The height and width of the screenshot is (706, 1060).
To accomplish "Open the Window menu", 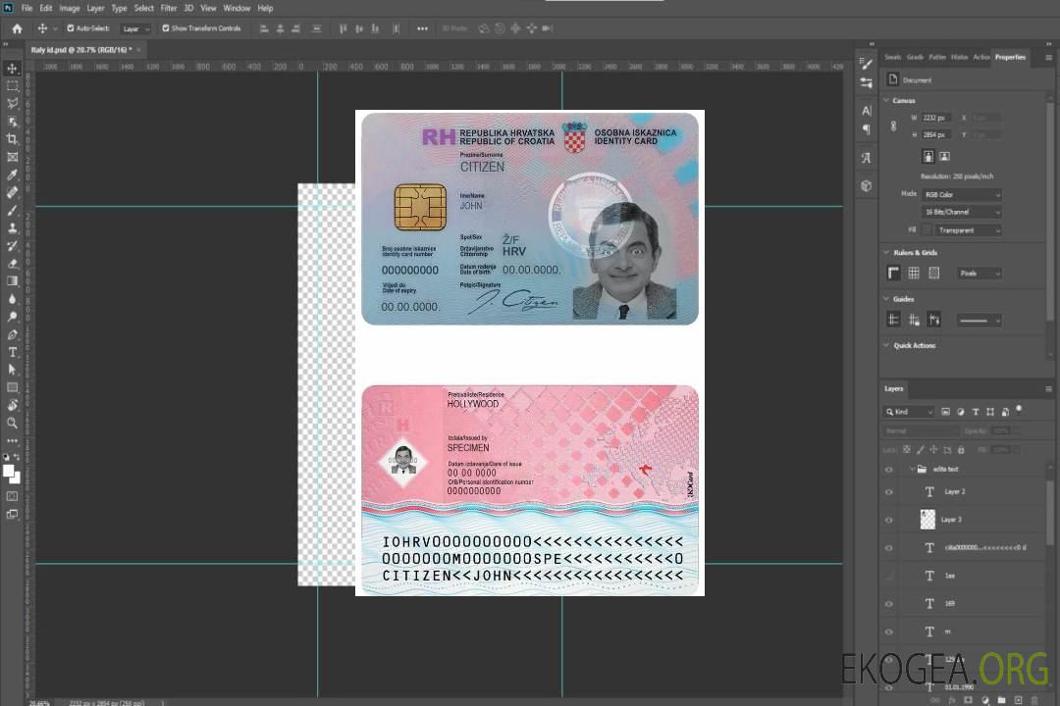I will (x=237, y=8).
